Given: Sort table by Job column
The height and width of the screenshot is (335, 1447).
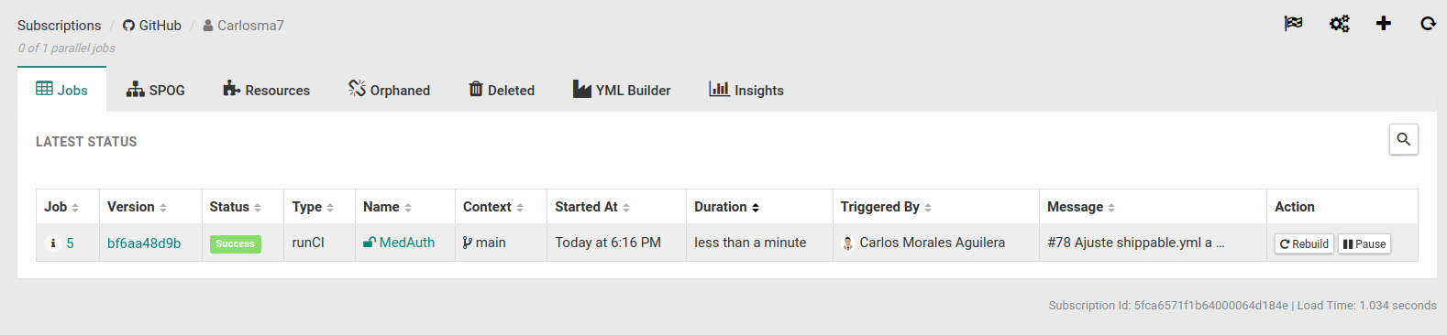Looking at the screenshot, I should (61, 207).
